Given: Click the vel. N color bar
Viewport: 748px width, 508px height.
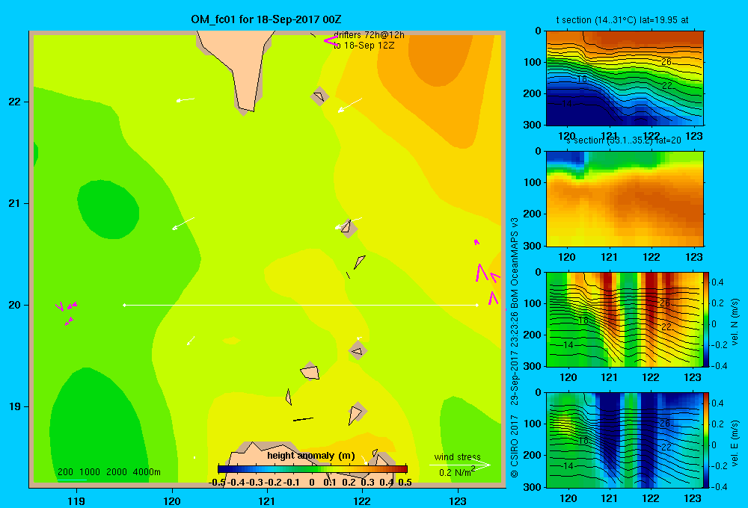Looking at the screenshot, I should click(706, 319).
